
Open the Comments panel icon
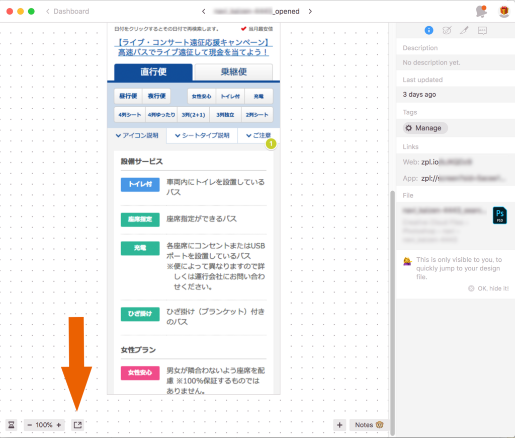tap(482, 30)
